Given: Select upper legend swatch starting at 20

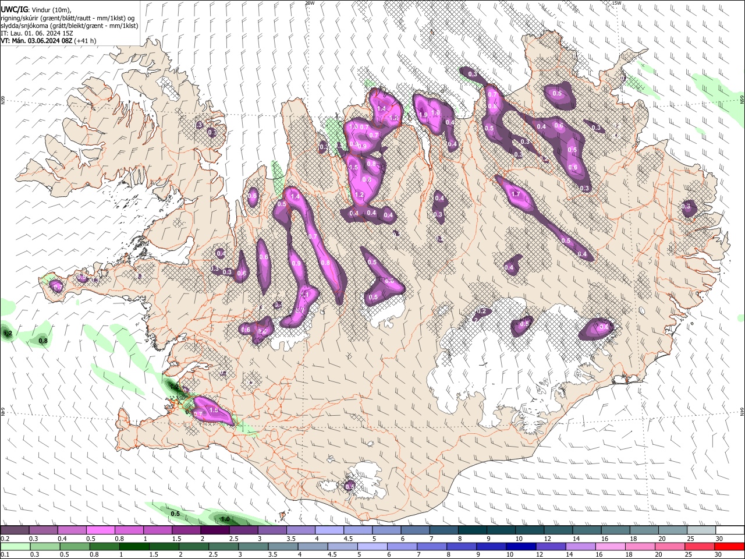Looking at the screenshot, I should point(673,530).
